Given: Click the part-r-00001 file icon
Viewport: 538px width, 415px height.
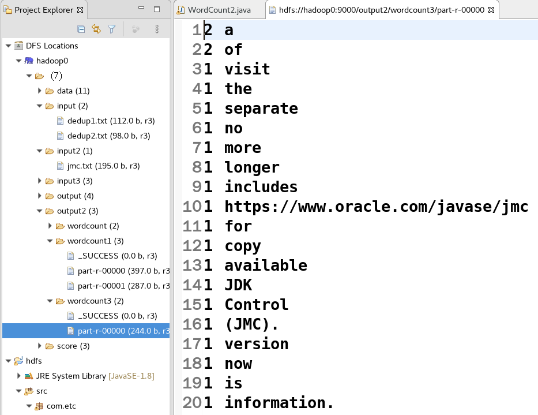Looking at the screenshot, I should (70, 286).
